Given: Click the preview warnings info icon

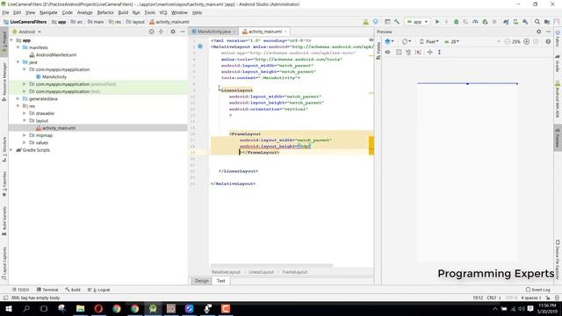Looking at the screenshot, I should pos(548,41).
